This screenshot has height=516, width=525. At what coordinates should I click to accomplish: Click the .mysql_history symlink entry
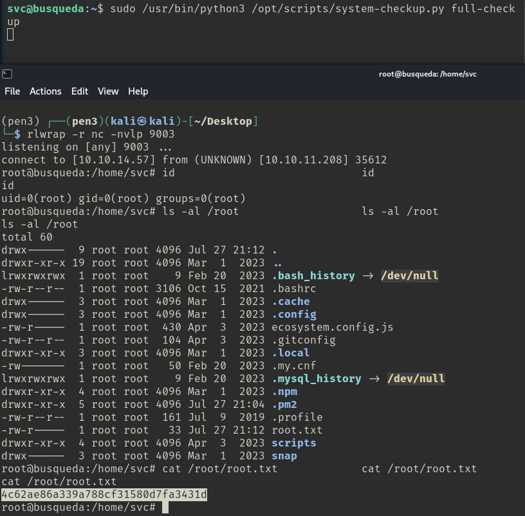pyautogui.click(x=317, y=378)
